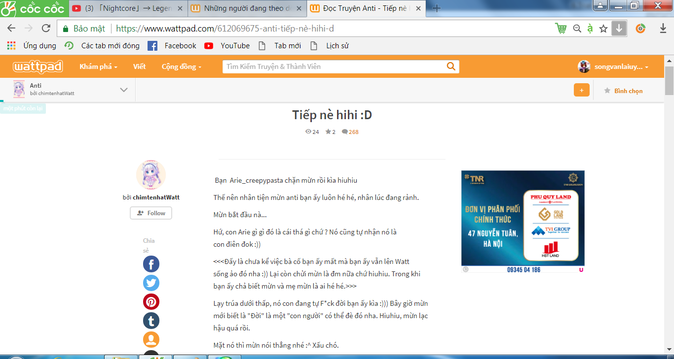Viewport: 674px width, 359px height.
Task: Click the Cốc Cốc browser logo
Action: (x=33, y=8)
